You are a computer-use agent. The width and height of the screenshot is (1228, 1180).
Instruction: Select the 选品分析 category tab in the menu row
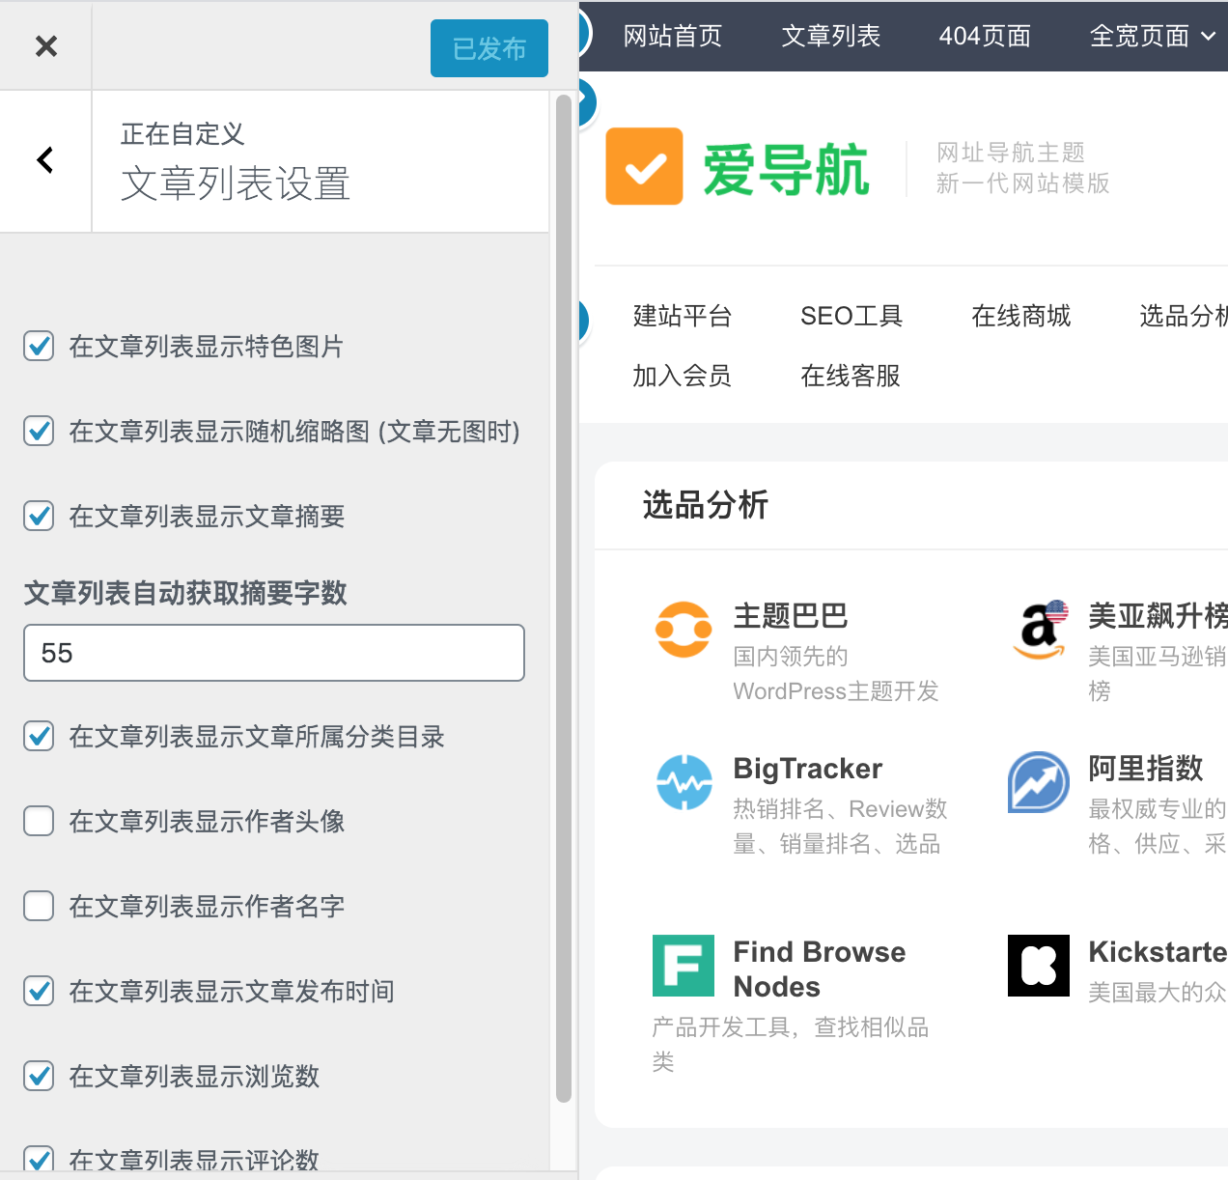(1184, 316)
